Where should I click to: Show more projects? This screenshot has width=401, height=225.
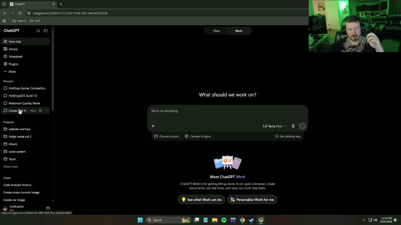[11, 167]
